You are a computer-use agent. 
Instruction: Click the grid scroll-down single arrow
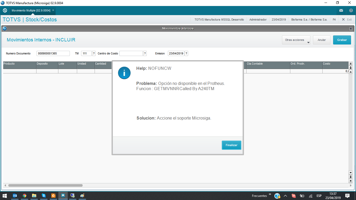351,173
